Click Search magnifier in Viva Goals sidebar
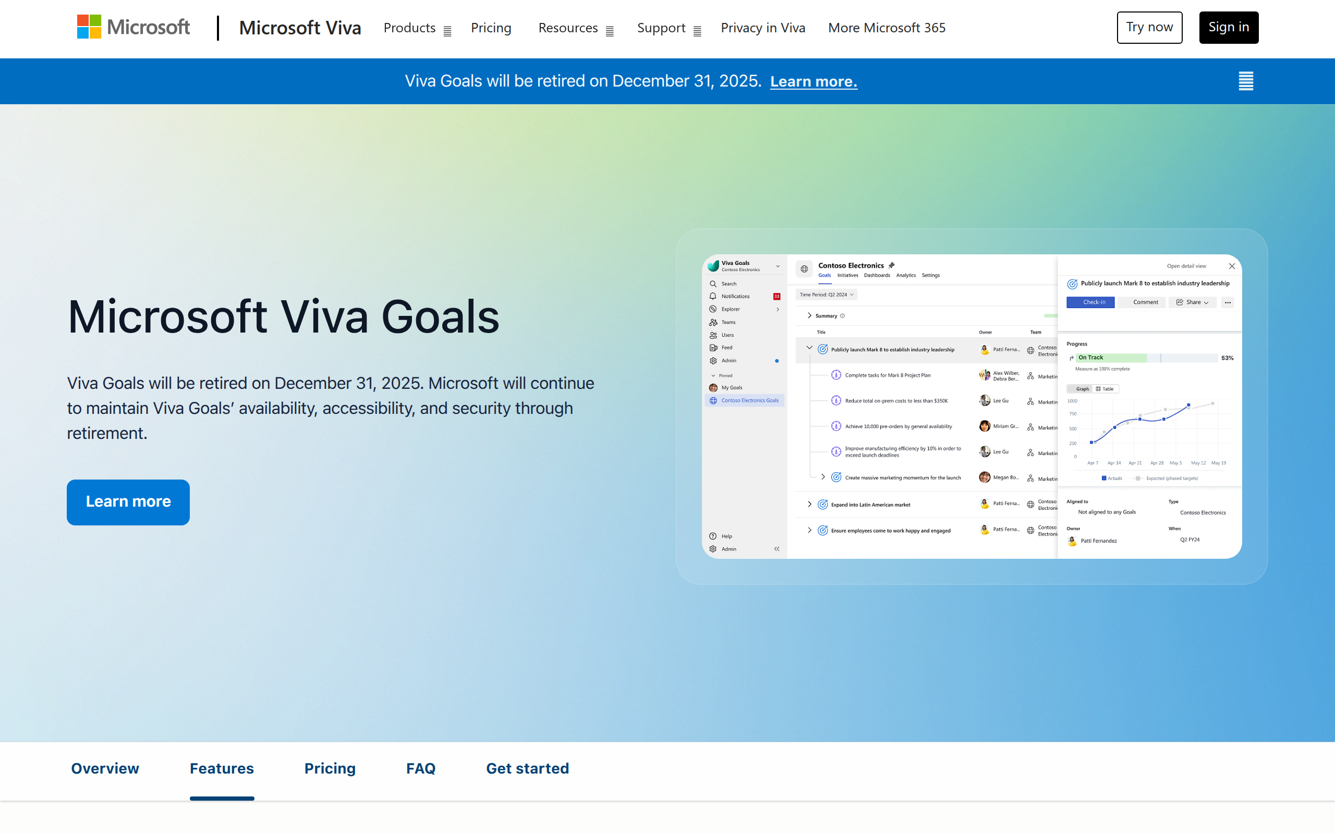Image resolution: width=1335 pixels, height=834 pixels. click(x=713, y=284)
